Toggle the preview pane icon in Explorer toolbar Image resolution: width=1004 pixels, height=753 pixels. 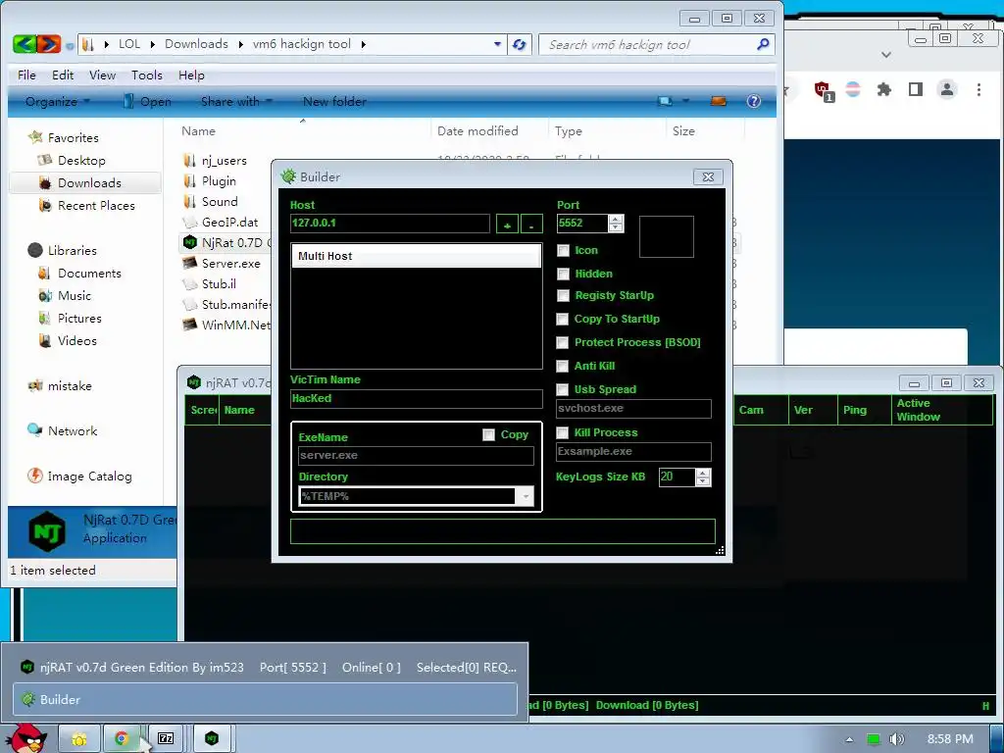pos(718,101)
